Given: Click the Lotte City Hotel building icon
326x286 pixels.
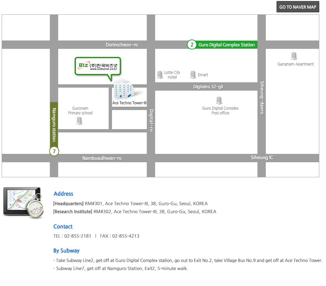Looking at the screenshot, I should click(x=160, y=75).
